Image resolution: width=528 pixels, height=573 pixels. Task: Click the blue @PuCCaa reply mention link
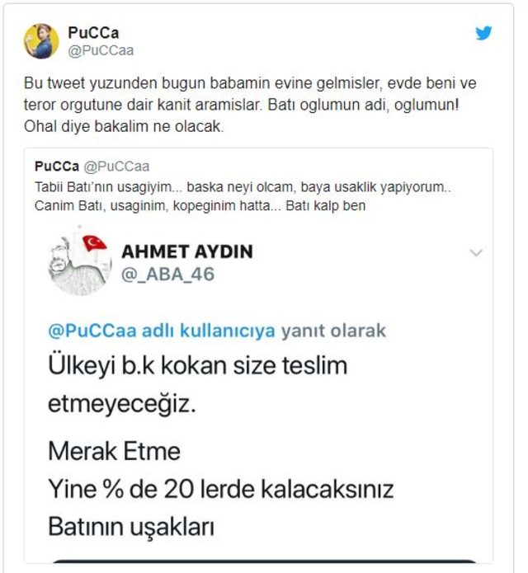tap(162, 331)
